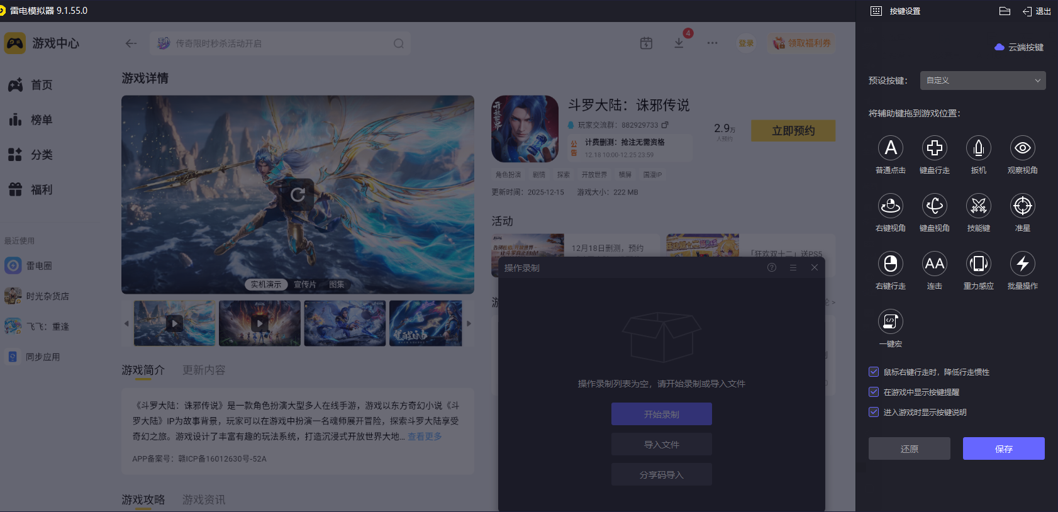
Task: Close the 操作录制 dialog
Action: click(815, 267)
